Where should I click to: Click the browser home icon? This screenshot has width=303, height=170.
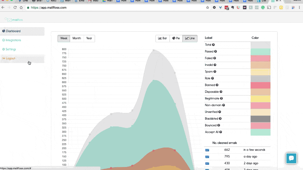pos(21,8)
